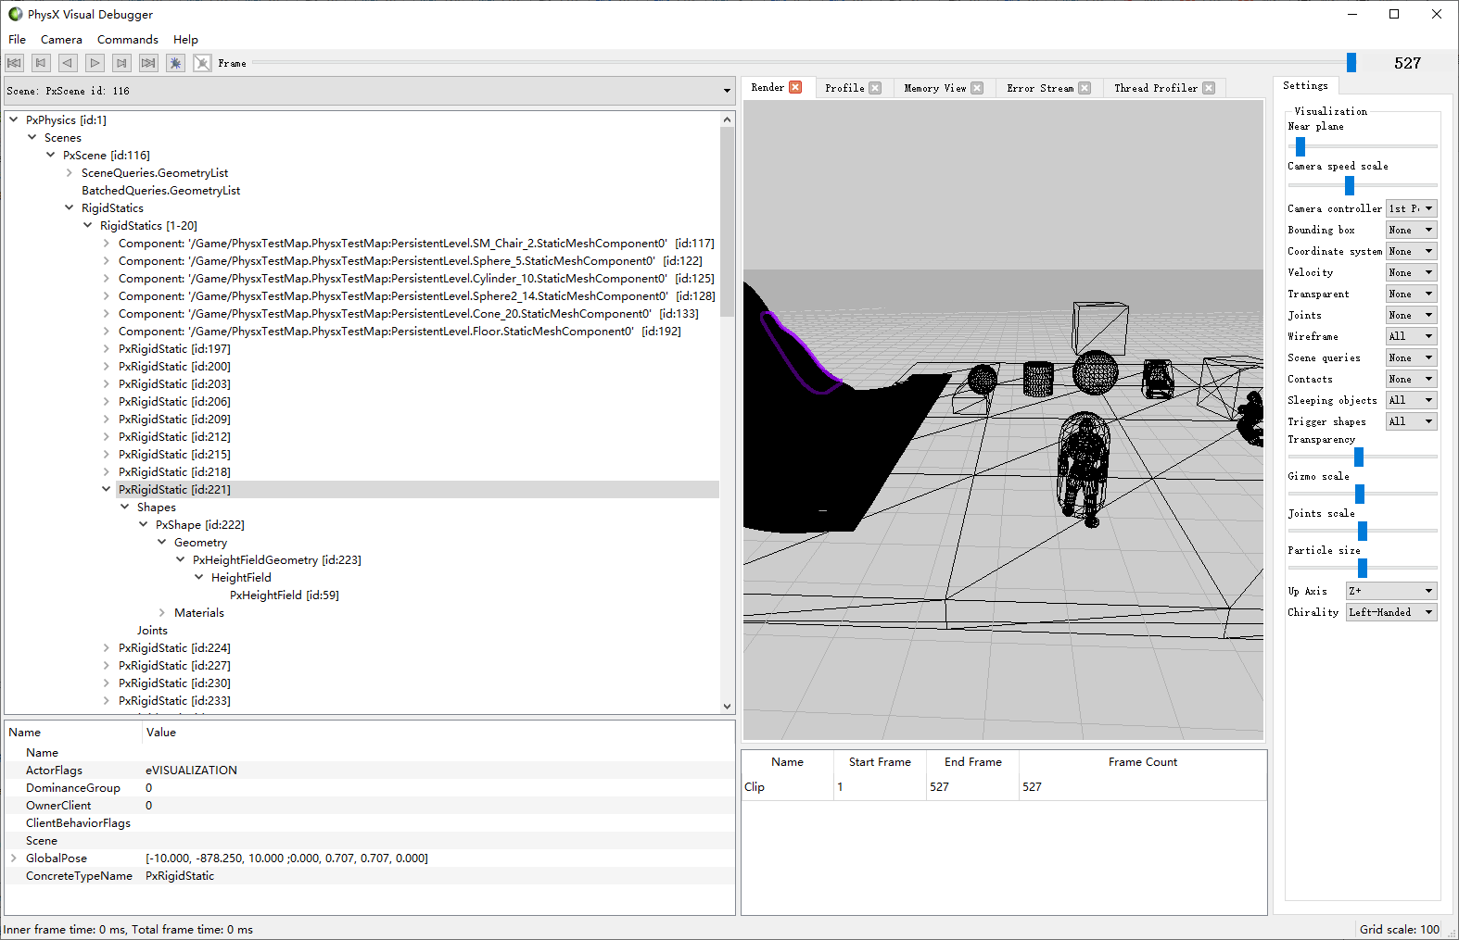The image size is (1459, 940).
Task: Select BatchedQueries.GeometryList in tree
Action: 160,190
